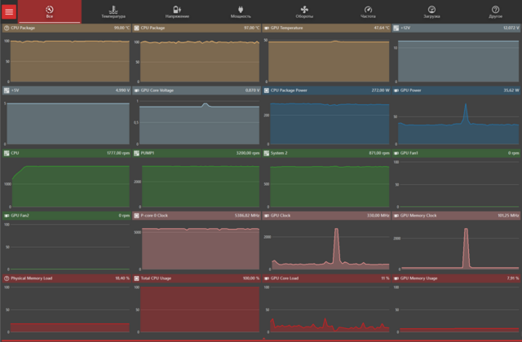Click the P-core 0 Clock header
Viewport: 522px width, 342px height.
tap(196, 216)
